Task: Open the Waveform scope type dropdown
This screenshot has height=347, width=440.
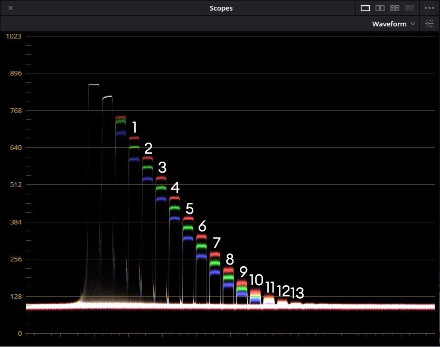Action: pos(393,24)
